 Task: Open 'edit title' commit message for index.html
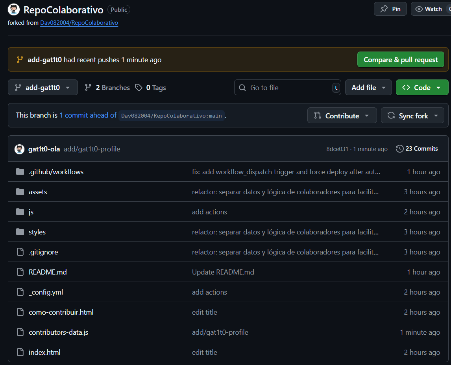(205, 352)
